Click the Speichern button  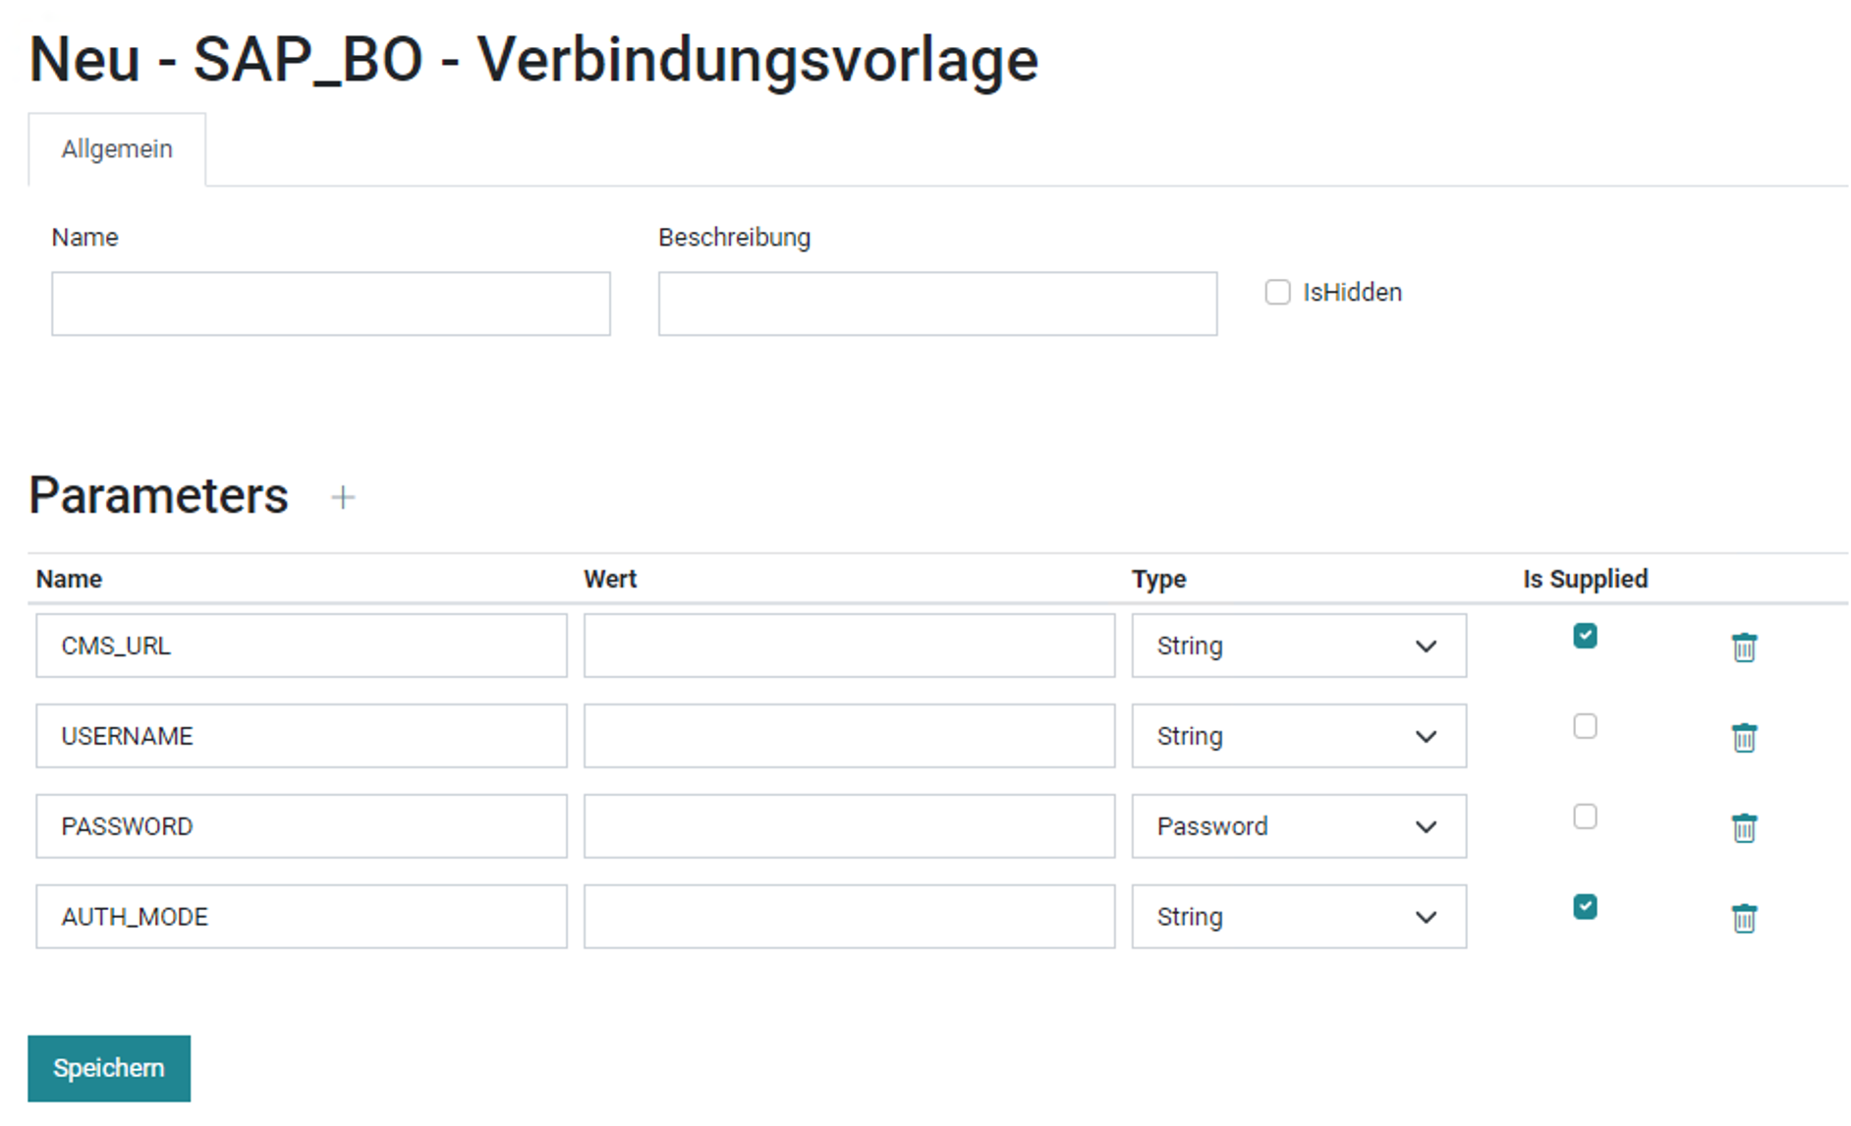tap(109, 1068)
